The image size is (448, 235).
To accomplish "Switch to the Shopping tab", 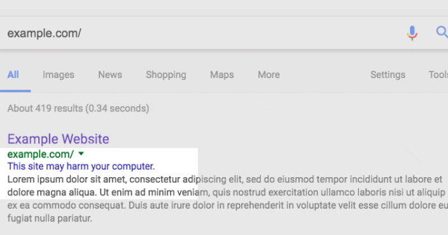I will pyautogui.click(x=166, y=75).
